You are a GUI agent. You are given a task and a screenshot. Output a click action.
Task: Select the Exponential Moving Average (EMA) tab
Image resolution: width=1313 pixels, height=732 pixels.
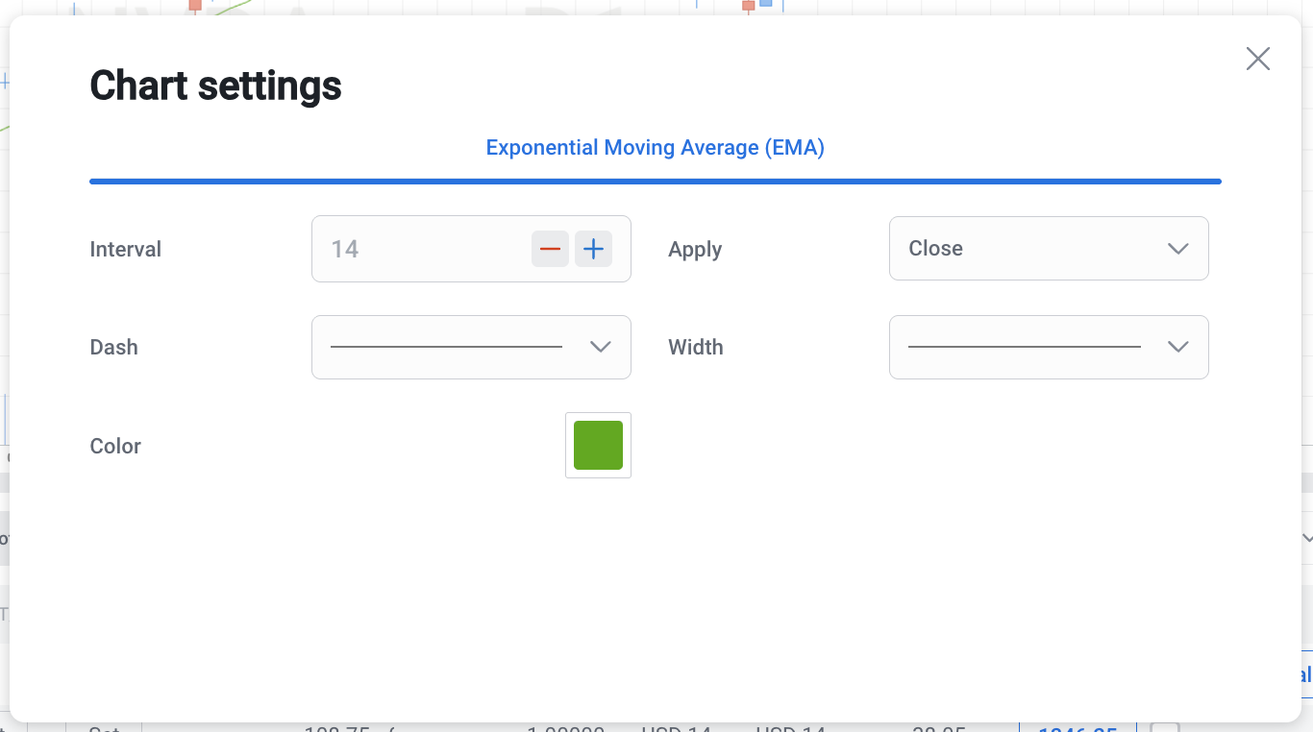[655, 148]
